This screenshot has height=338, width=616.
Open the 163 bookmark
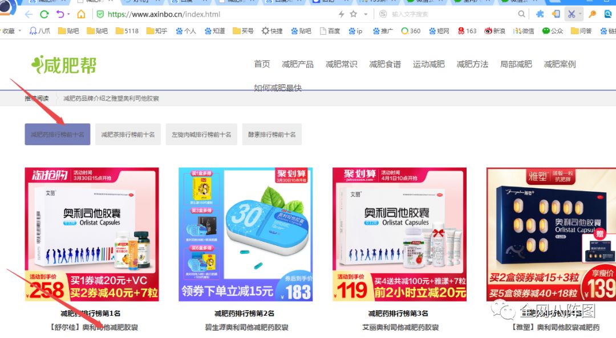467,31
